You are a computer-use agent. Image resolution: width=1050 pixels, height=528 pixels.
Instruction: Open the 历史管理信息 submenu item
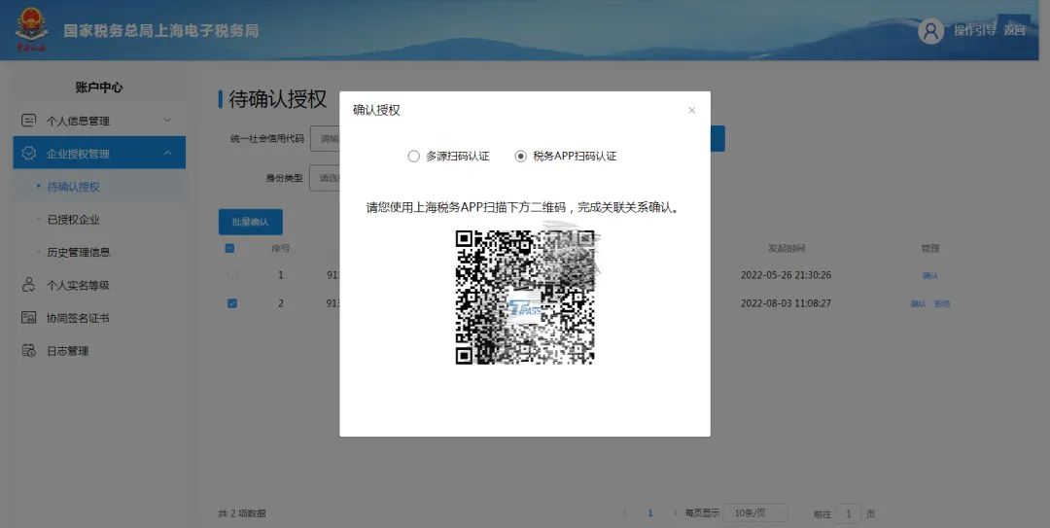79,252
